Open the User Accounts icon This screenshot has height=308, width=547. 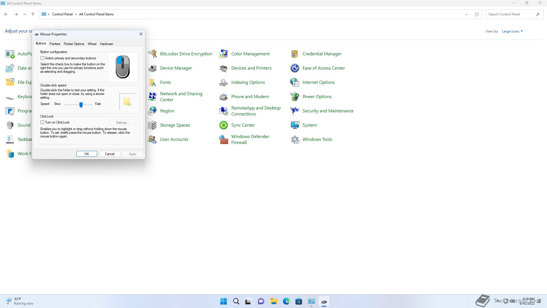pyautogui.click(x=152, y=139)
